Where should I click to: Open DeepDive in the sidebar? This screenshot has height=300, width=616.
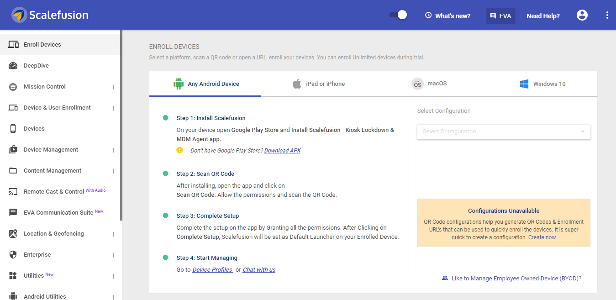click(60, 66)
